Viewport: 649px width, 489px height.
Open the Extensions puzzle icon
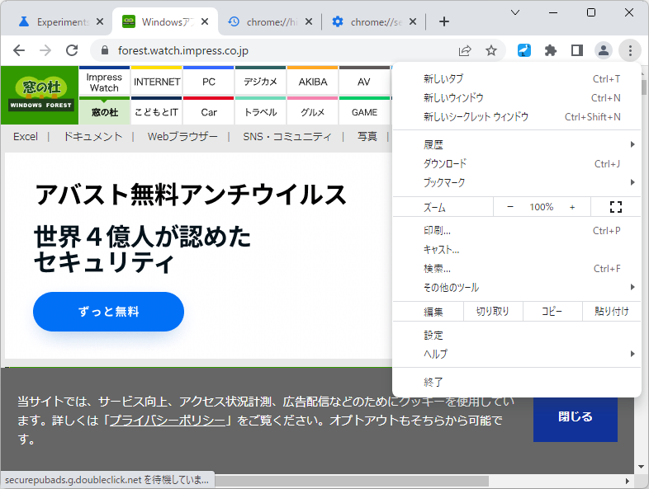coord(551,50)
